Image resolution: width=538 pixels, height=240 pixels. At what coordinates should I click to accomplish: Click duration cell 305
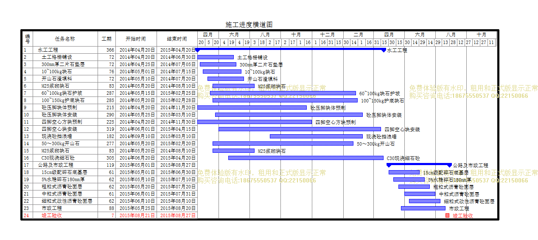click(x=106, y=158)
